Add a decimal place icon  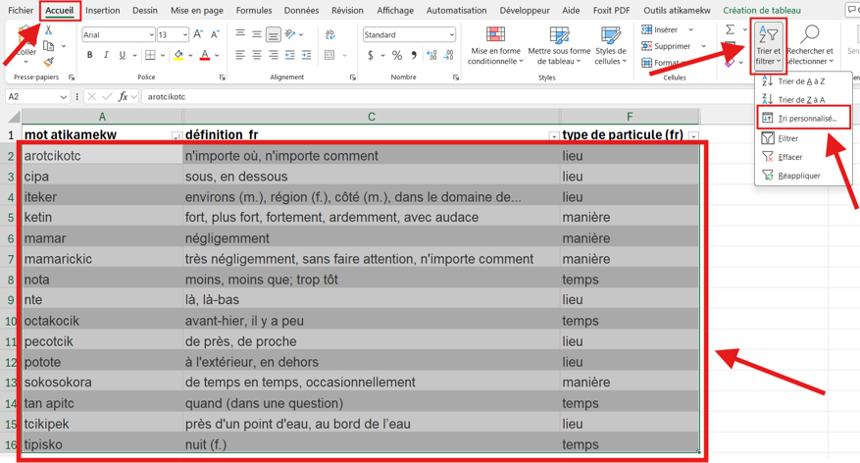point(431,55)
